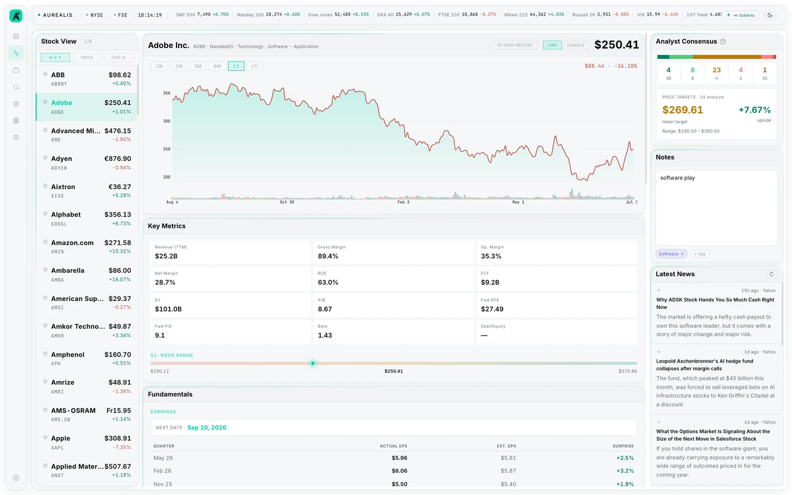Star the ABB stock

(x=45, y=74)
